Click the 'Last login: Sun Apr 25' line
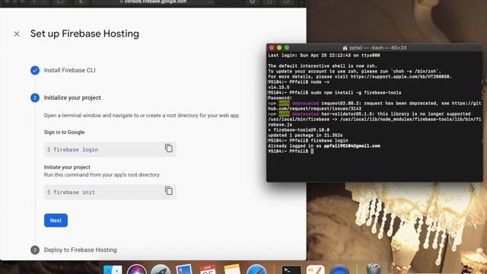 coord(324,56)
